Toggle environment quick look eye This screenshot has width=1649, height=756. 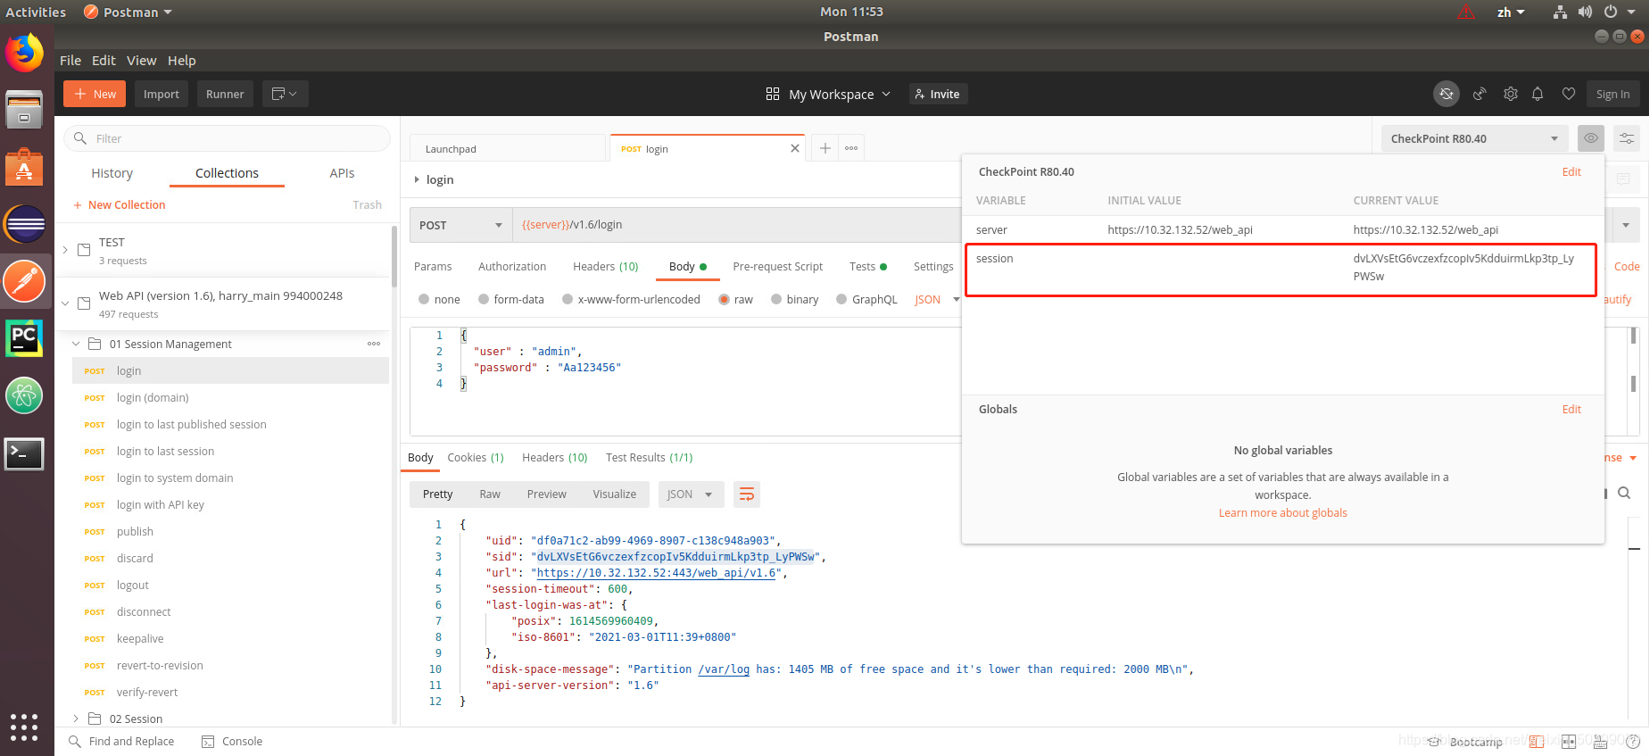point(1591,138)
